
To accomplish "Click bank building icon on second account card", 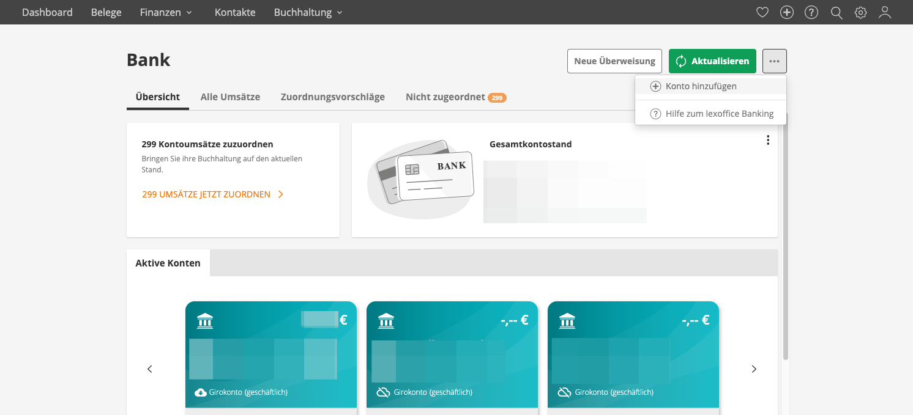I will coord(386,320).
